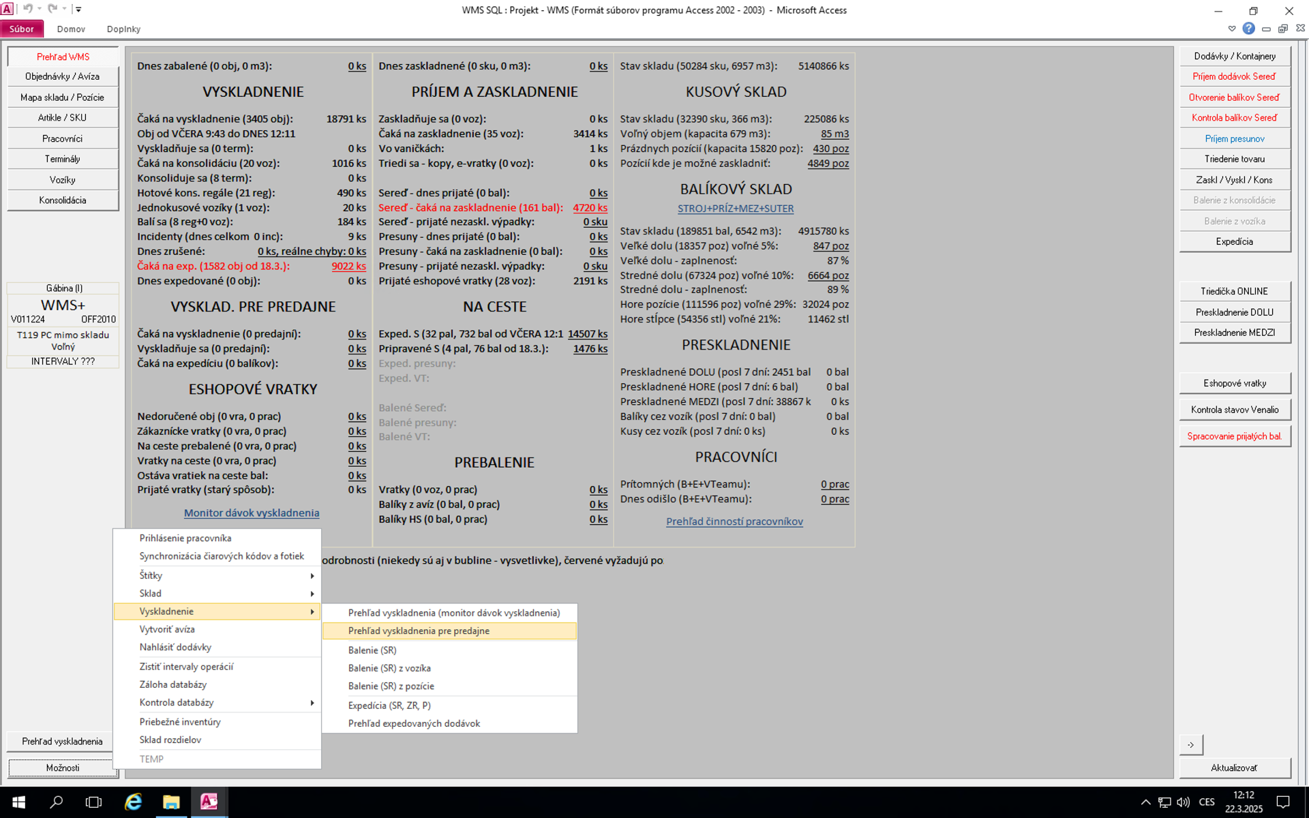1309x818 pixels.
Task: Click the small arrow button above Aktualizovať
Action: point(1190,744)
